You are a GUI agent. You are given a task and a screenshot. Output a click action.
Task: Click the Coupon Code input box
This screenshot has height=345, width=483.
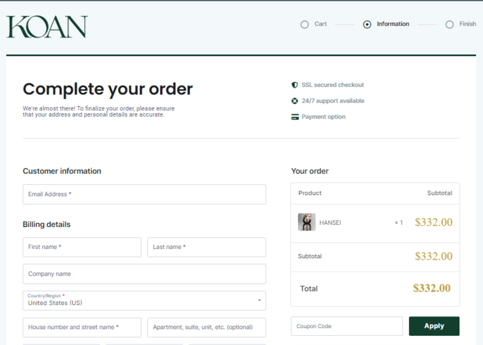(346, 326)
